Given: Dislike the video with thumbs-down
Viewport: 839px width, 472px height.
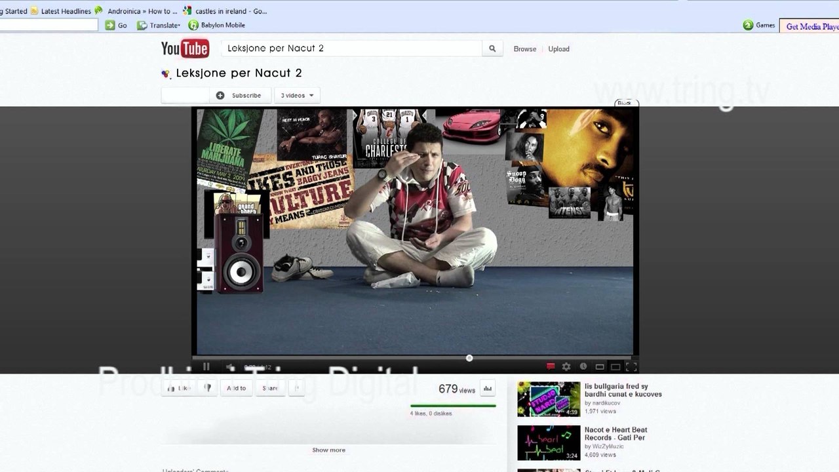Looking at the screenshot, I should [x=208, y=388].
